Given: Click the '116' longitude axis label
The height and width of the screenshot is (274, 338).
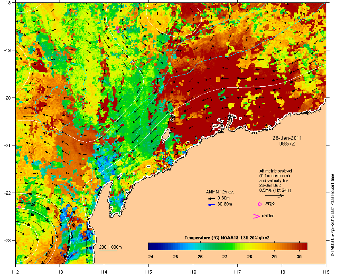Looking at the screenshot, I should click(x=193, y=272).
